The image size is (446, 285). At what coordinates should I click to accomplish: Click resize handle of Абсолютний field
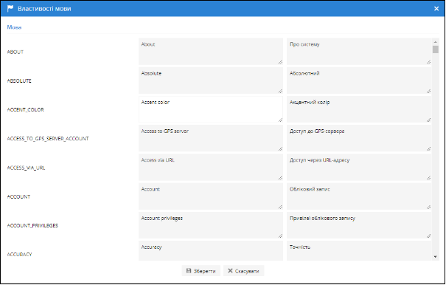coord(428,91)
